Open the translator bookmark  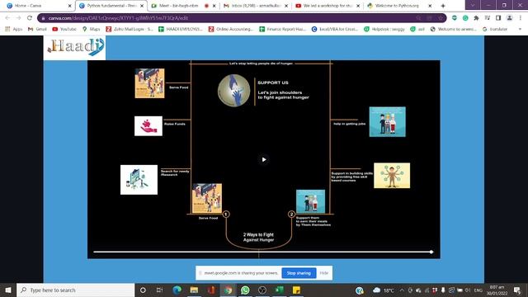tap(495, 30)
